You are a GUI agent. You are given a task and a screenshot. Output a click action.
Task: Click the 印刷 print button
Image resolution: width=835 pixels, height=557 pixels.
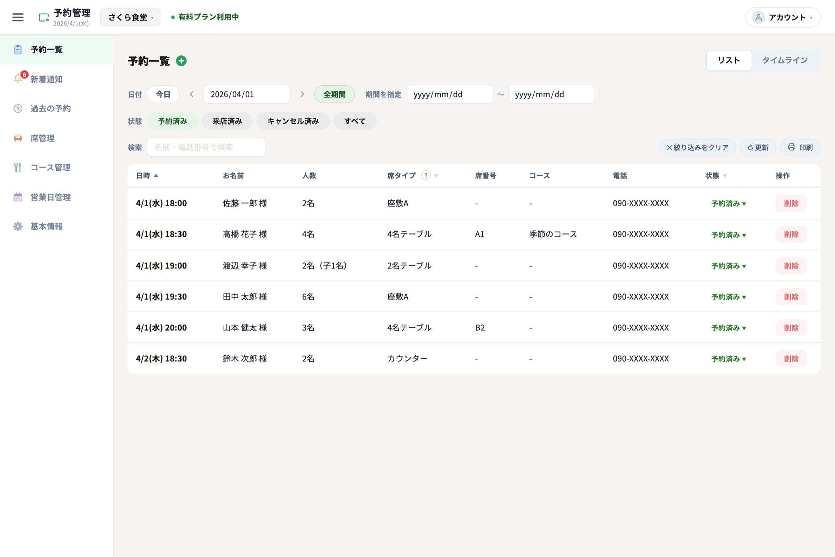click(800, 147)
